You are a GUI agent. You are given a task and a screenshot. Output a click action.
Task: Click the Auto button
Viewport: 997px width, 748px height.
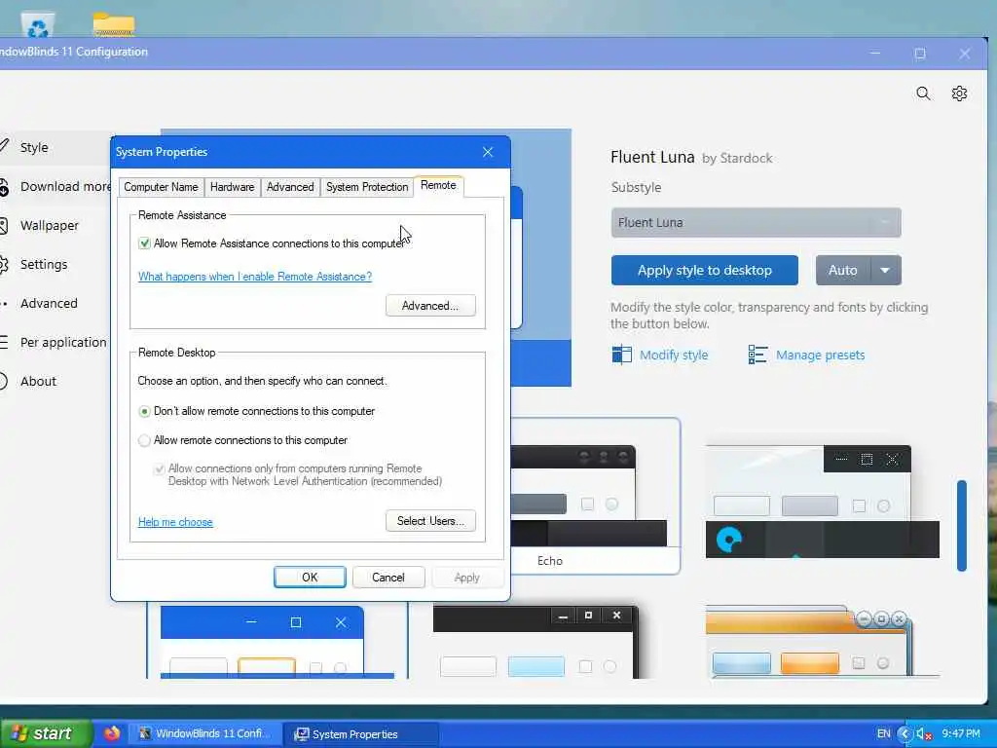click(x=842, y=271)
